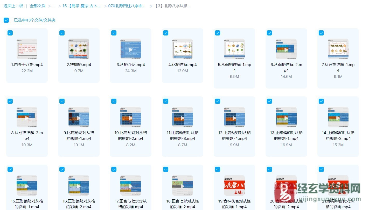Click file name 3.从格介绍.mp4
369x210 pixels.
[x=131, y=65]
